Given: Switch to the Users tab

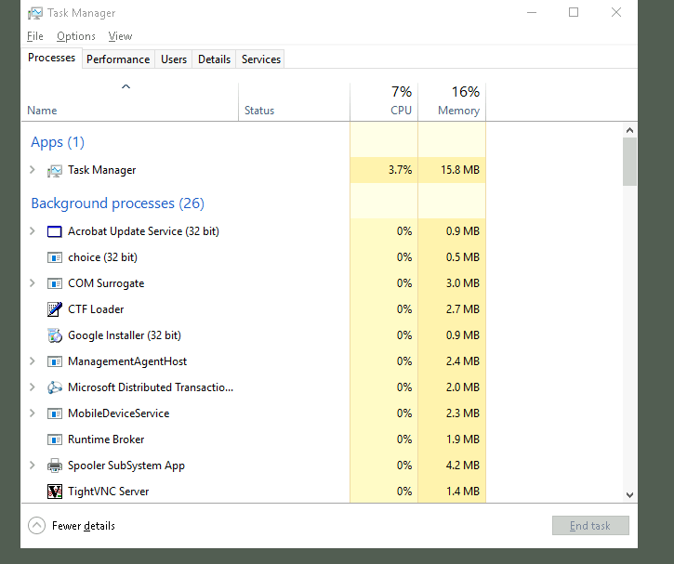Looking at the screenshot, I should (x=174, y=59).
